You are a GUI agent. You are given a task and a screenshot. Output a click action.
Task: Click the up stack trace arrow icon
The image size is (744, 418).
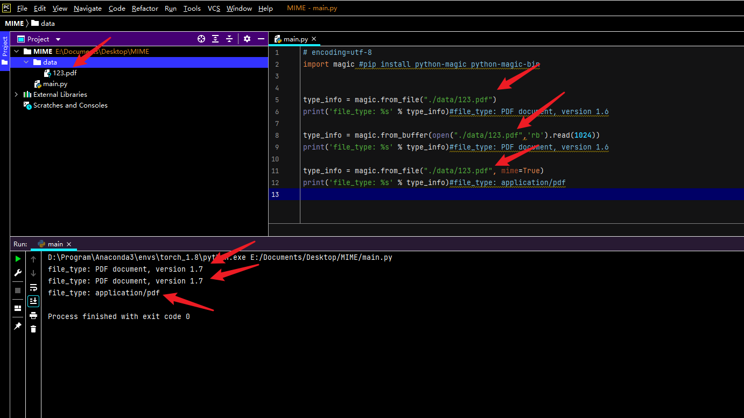[33, 259]
